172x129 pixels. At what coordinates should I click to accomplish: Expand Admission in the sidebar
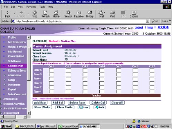point(14,75)
